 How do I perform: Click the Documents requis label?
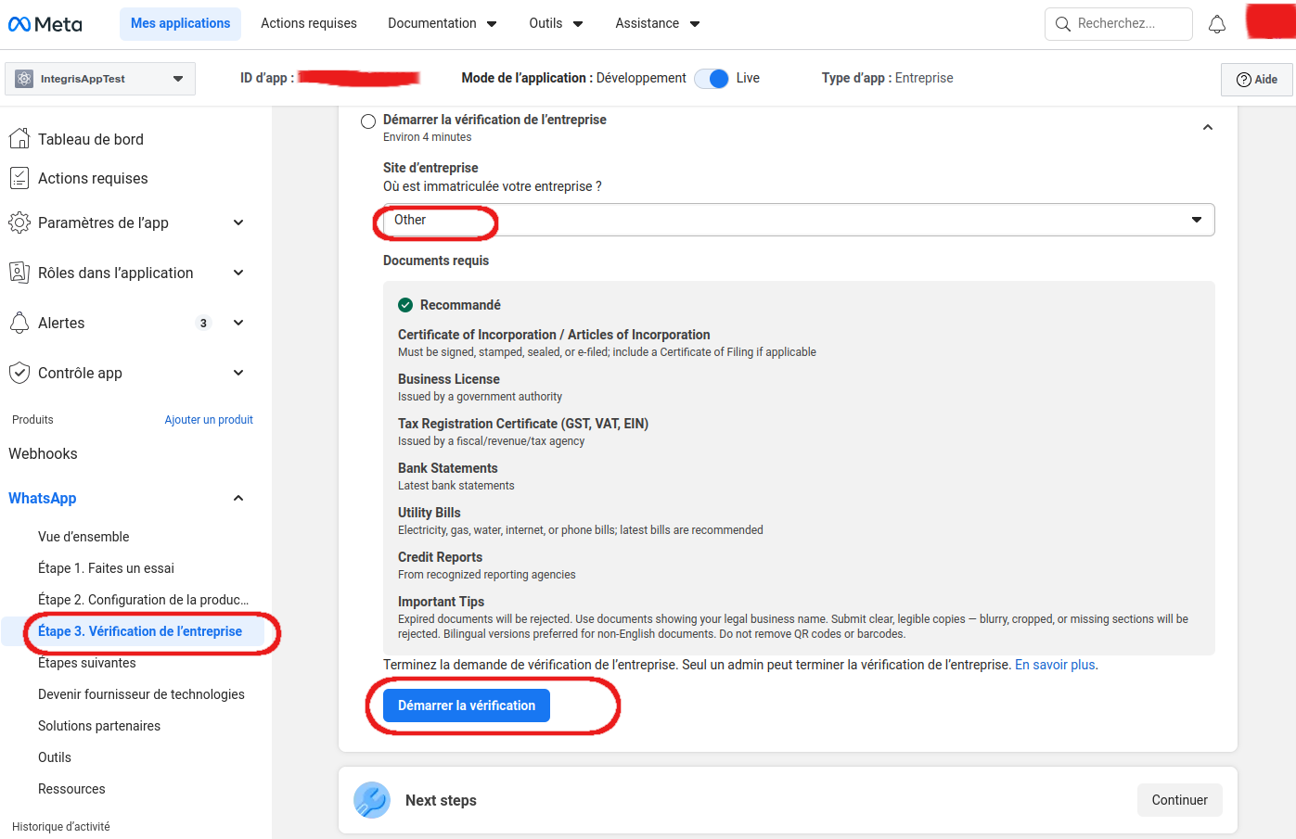436,261
